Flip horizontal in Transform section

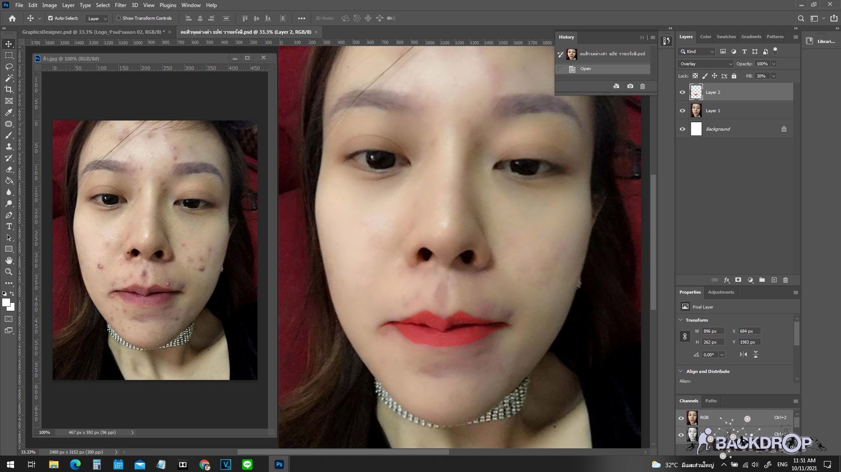click(743, 355)
